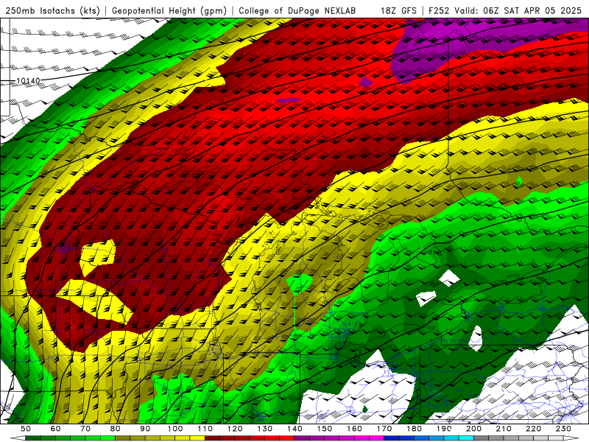Click the '160' value on the color scale

354,429
